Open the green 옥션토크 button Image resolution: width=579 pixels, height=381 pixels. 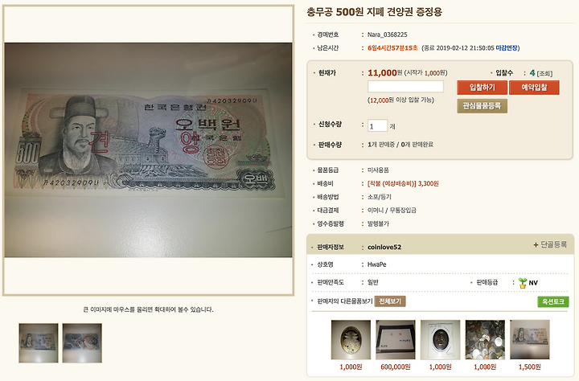point(552,301)
